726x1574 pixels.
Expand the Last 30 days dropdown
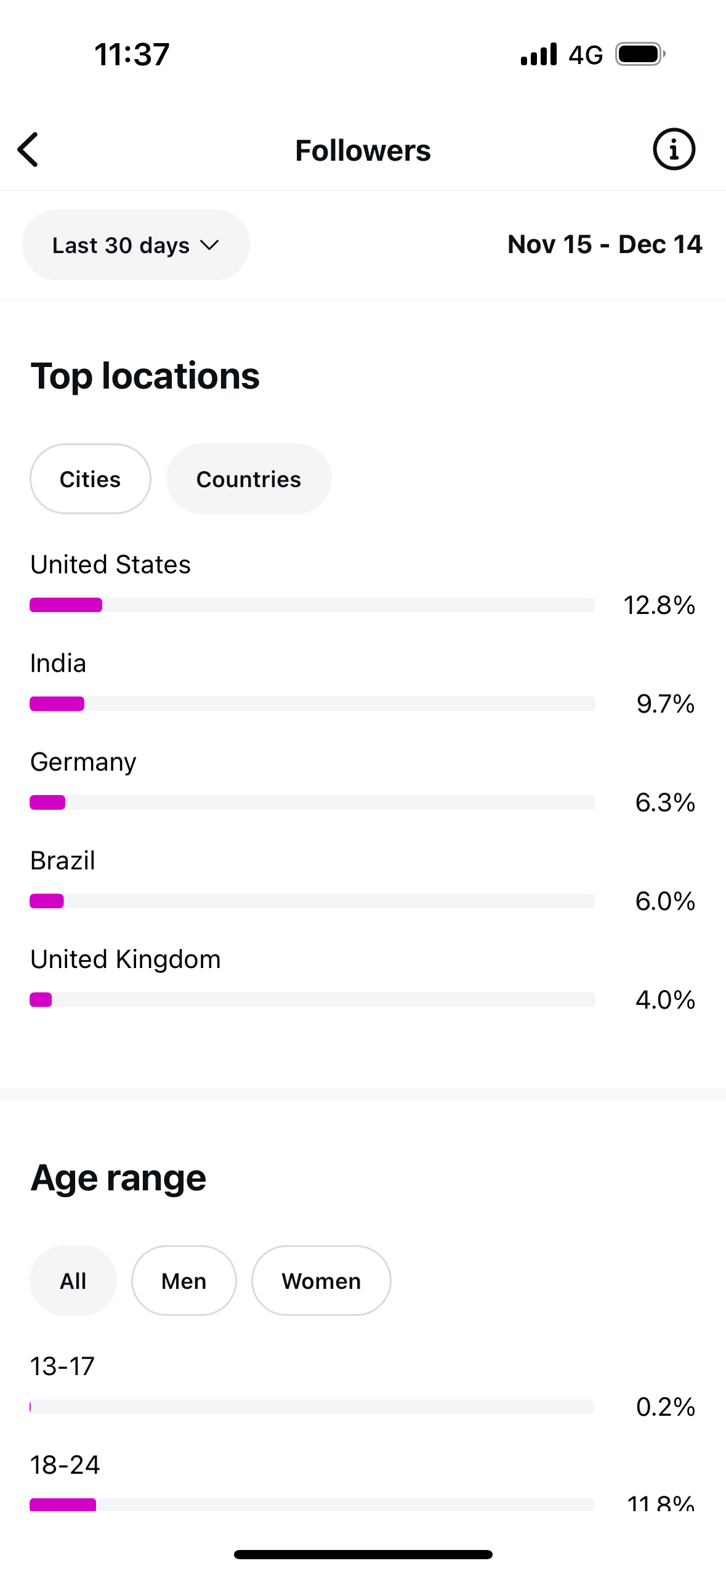pos(136,245)
